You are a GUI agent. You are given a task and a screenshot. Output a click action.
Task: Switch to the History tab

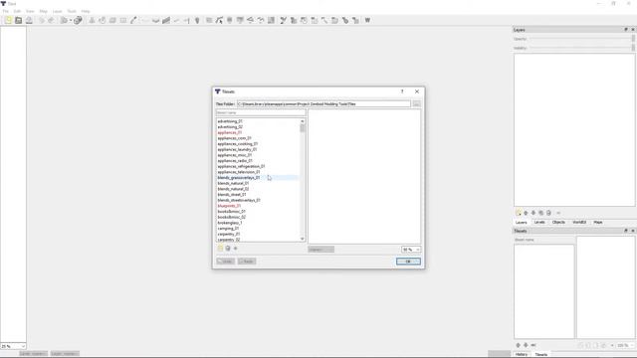522,354
